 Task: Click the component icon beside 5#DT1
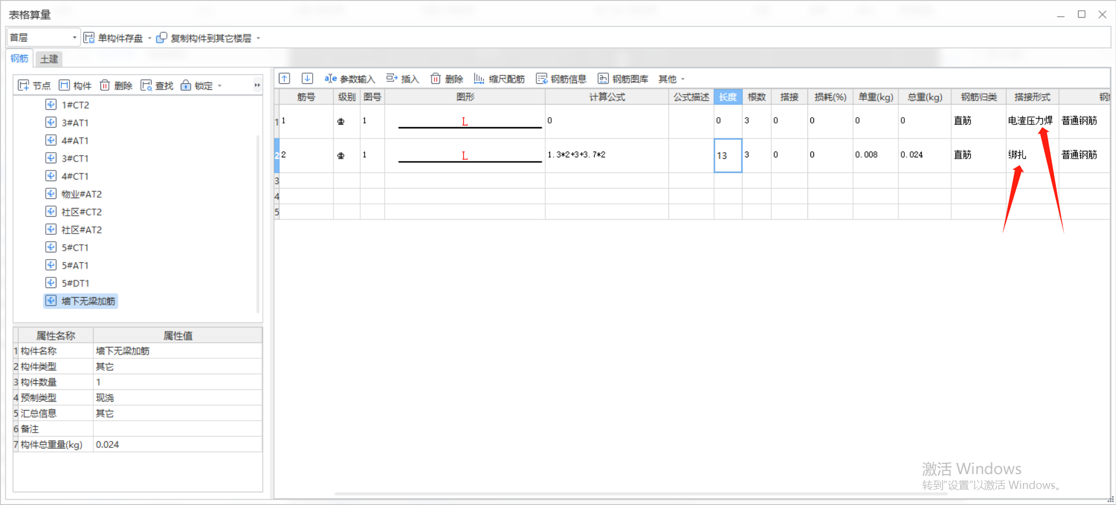click(x=51, y=283)
